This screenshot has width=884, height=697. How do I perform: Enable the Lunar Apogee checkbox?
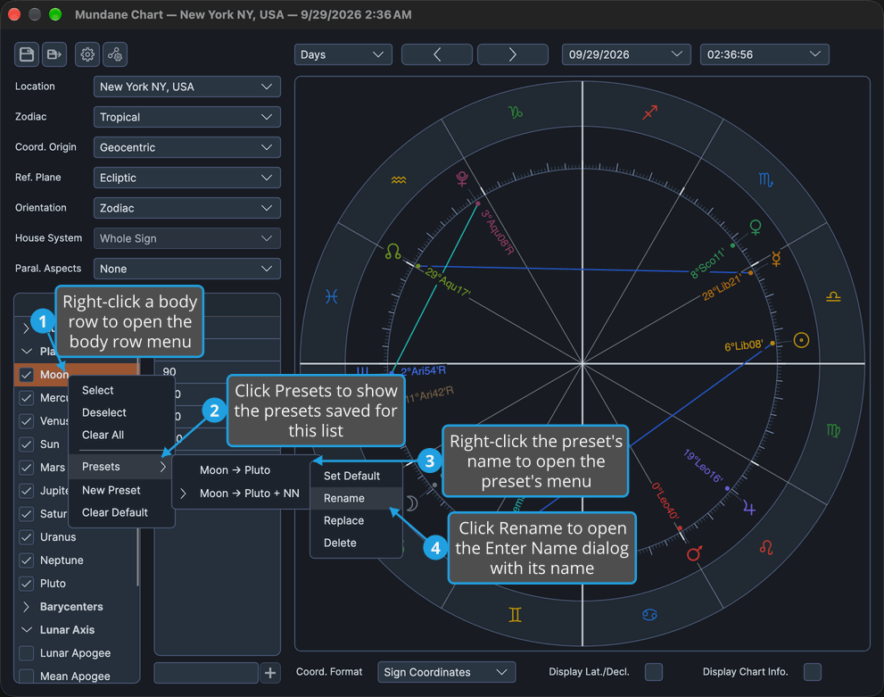(27, 653)
